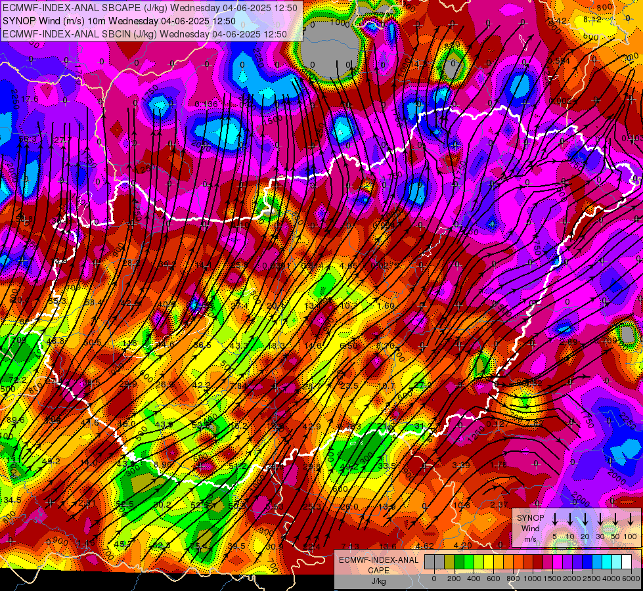The image size is (643, 591).
Task: Click the 1500 tick label in CAPE legend
Action: tap(552, 579)
